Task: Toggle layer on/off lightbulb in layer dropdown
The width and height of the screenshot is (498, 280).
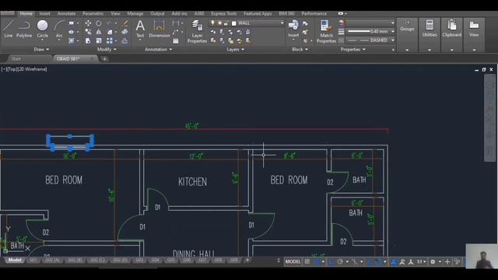Action: pos(212,23)
